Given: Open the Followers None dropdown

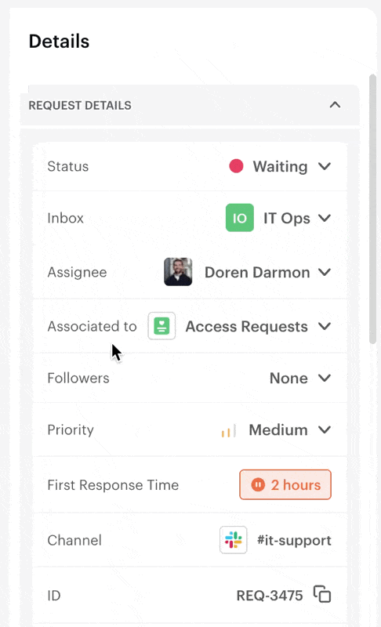Looking at the screenshot, I should (x=300, y=378).
